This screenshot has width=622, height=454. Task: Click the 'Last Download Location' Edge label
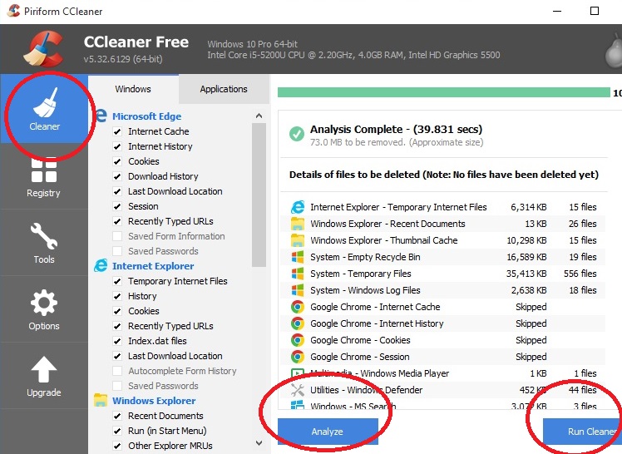pos(175,191)
